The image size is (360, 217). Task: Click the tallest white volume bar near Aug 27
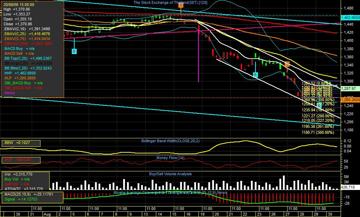point(284,182)
